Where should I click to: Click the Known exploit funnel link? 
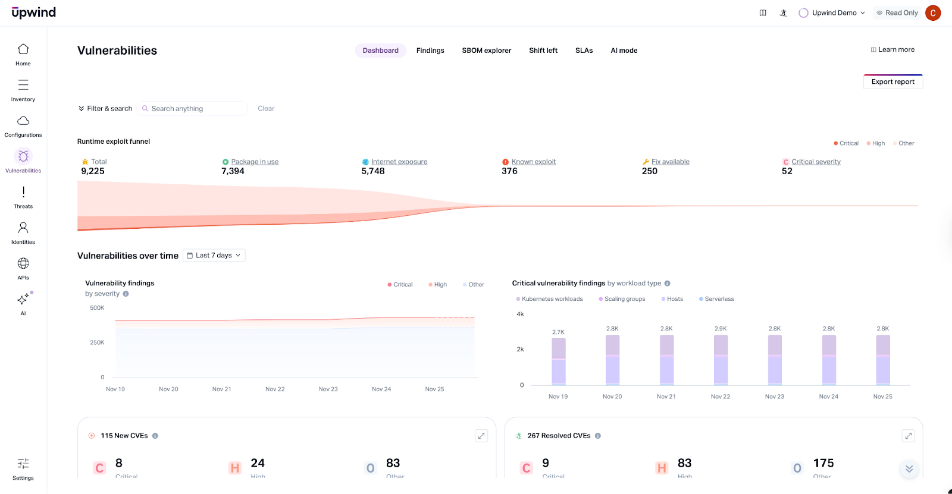[x=533, y=162]
